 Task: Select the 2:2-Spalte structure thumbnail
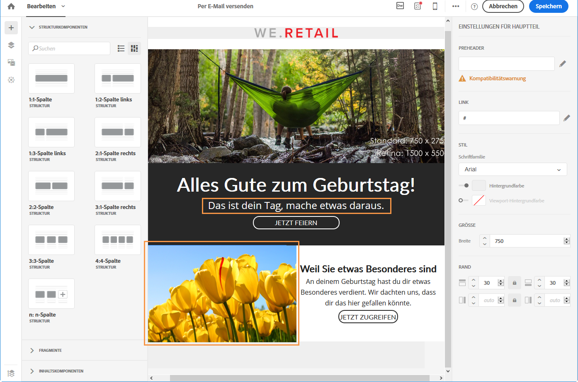coord(51,186)
